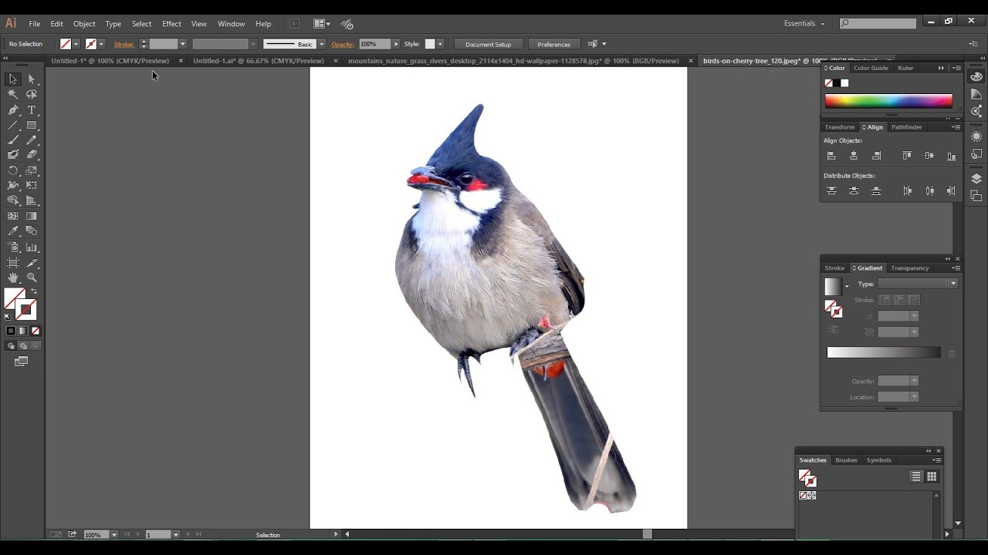
Task: Activate the Rotate tool
Action: [13, 170]
